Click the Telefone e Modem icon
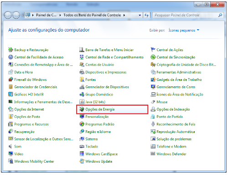 tap(153, 146)
